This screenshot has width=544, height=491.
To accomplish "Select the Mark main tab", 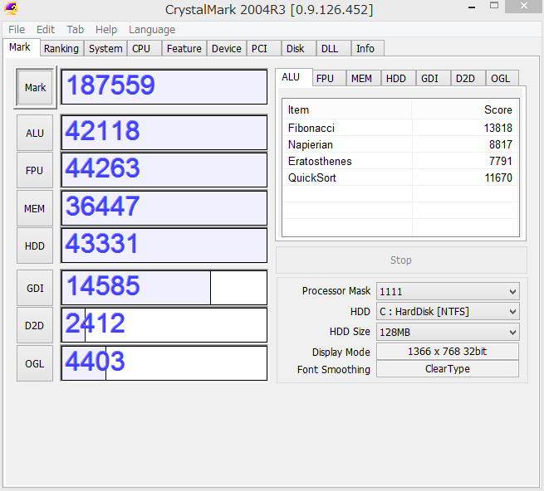I will tap(20, 47).
